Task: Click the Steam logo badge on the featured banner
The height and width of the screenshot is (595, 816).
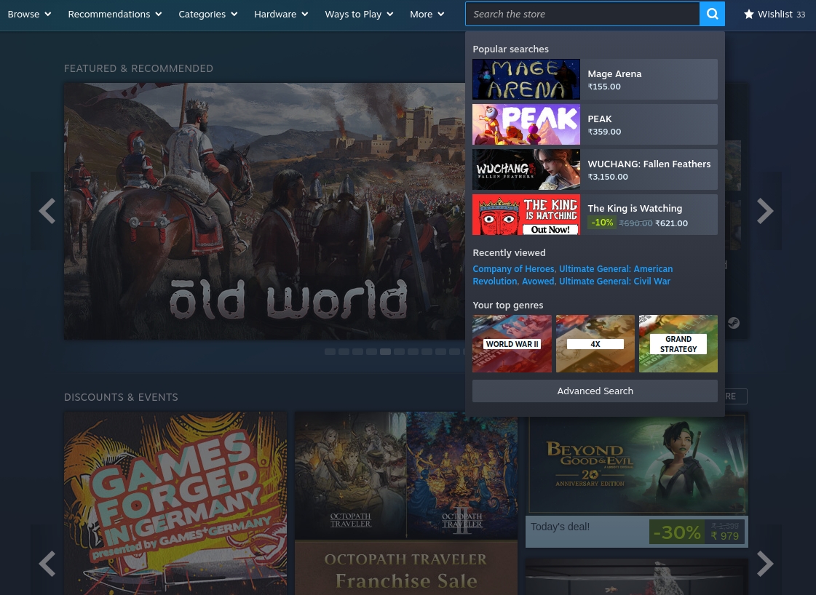Action: [734, 323]
